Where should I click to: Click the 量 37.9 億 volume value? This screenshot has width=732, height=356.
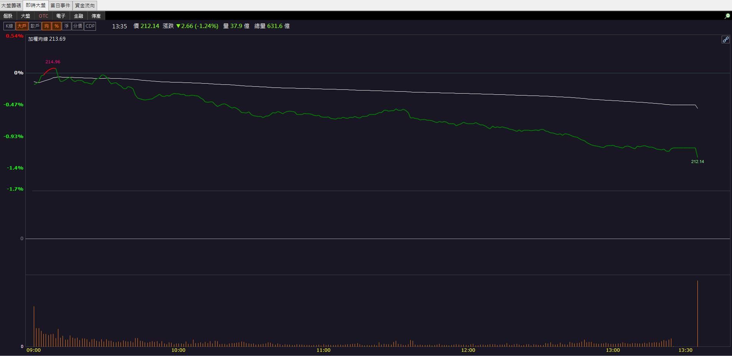pos(236,26)
